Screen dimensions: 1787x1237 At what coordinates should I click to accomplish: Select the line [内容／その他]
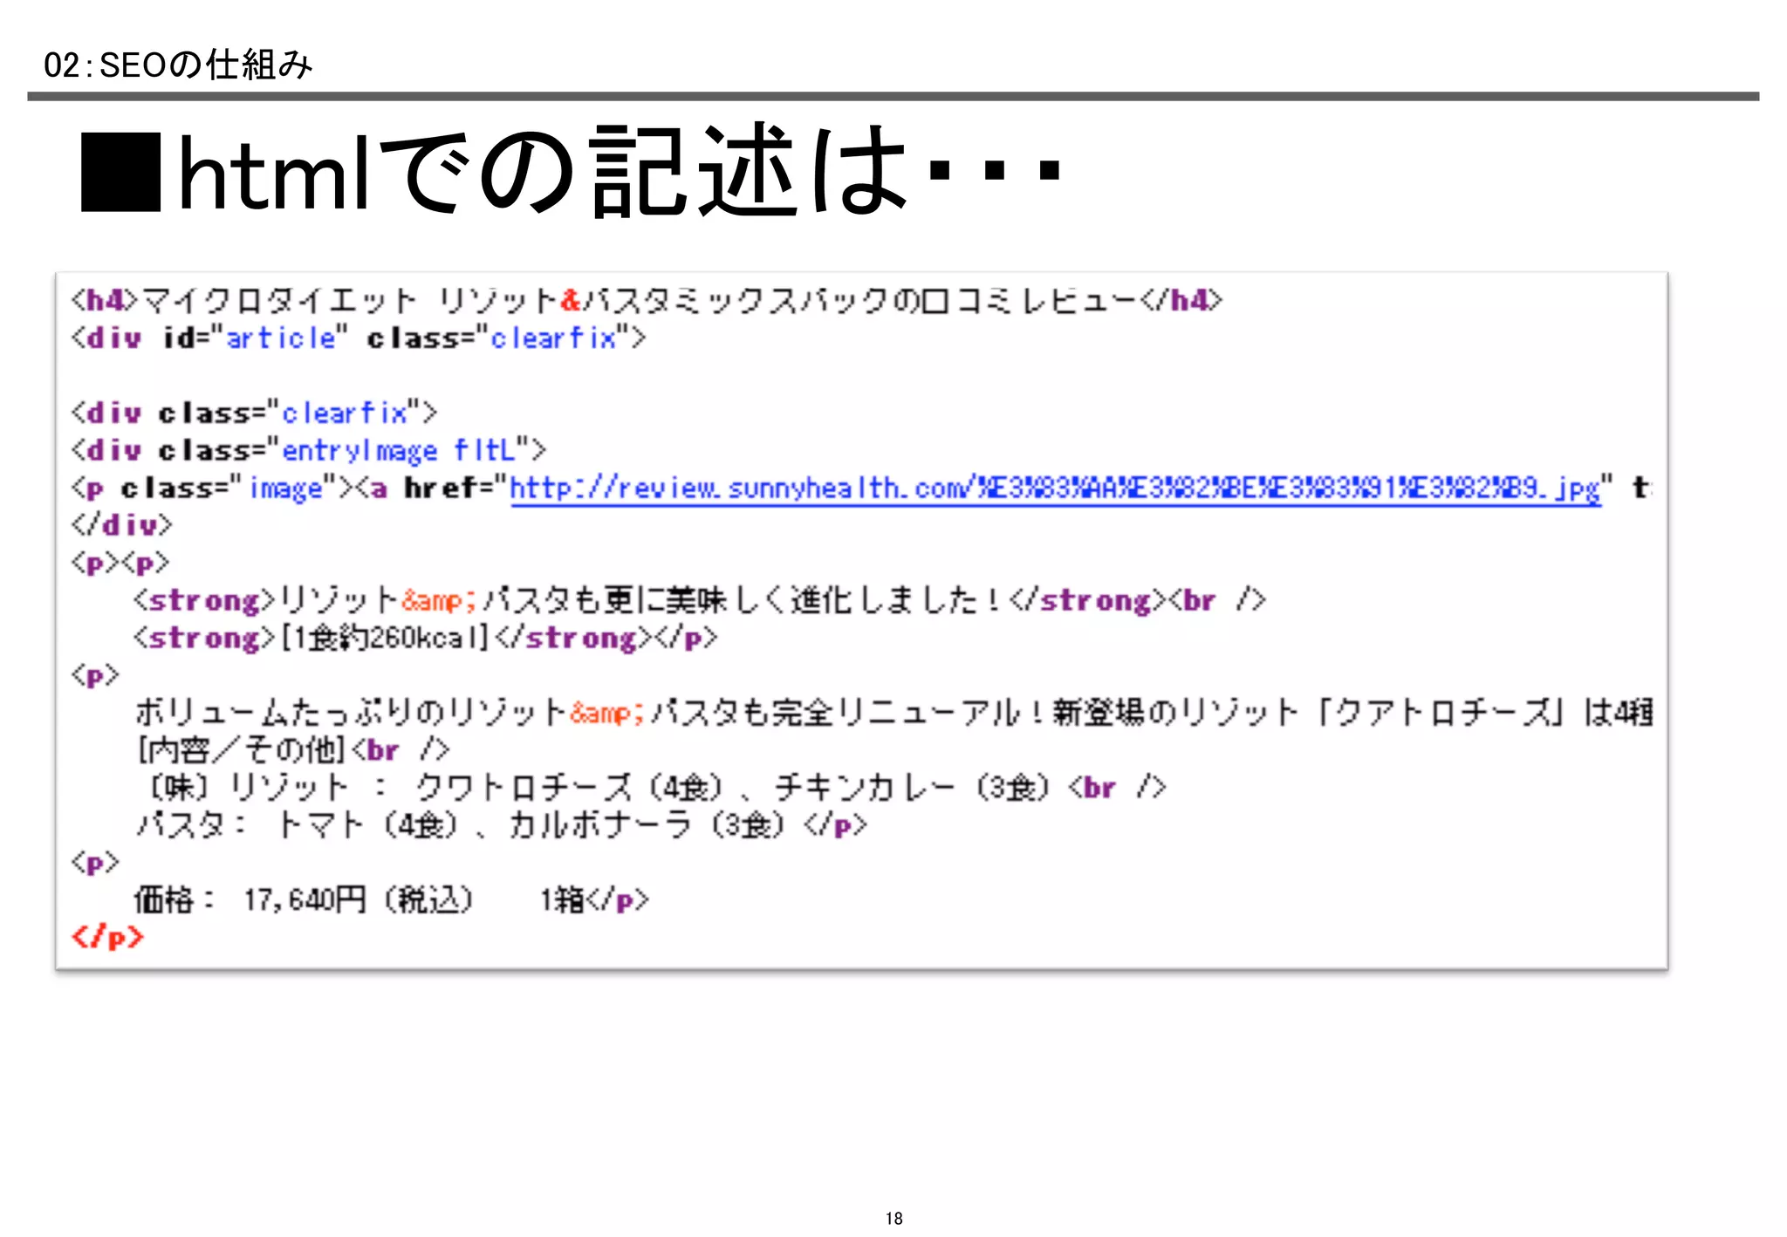pyautogui.click(x=292, y=750)
